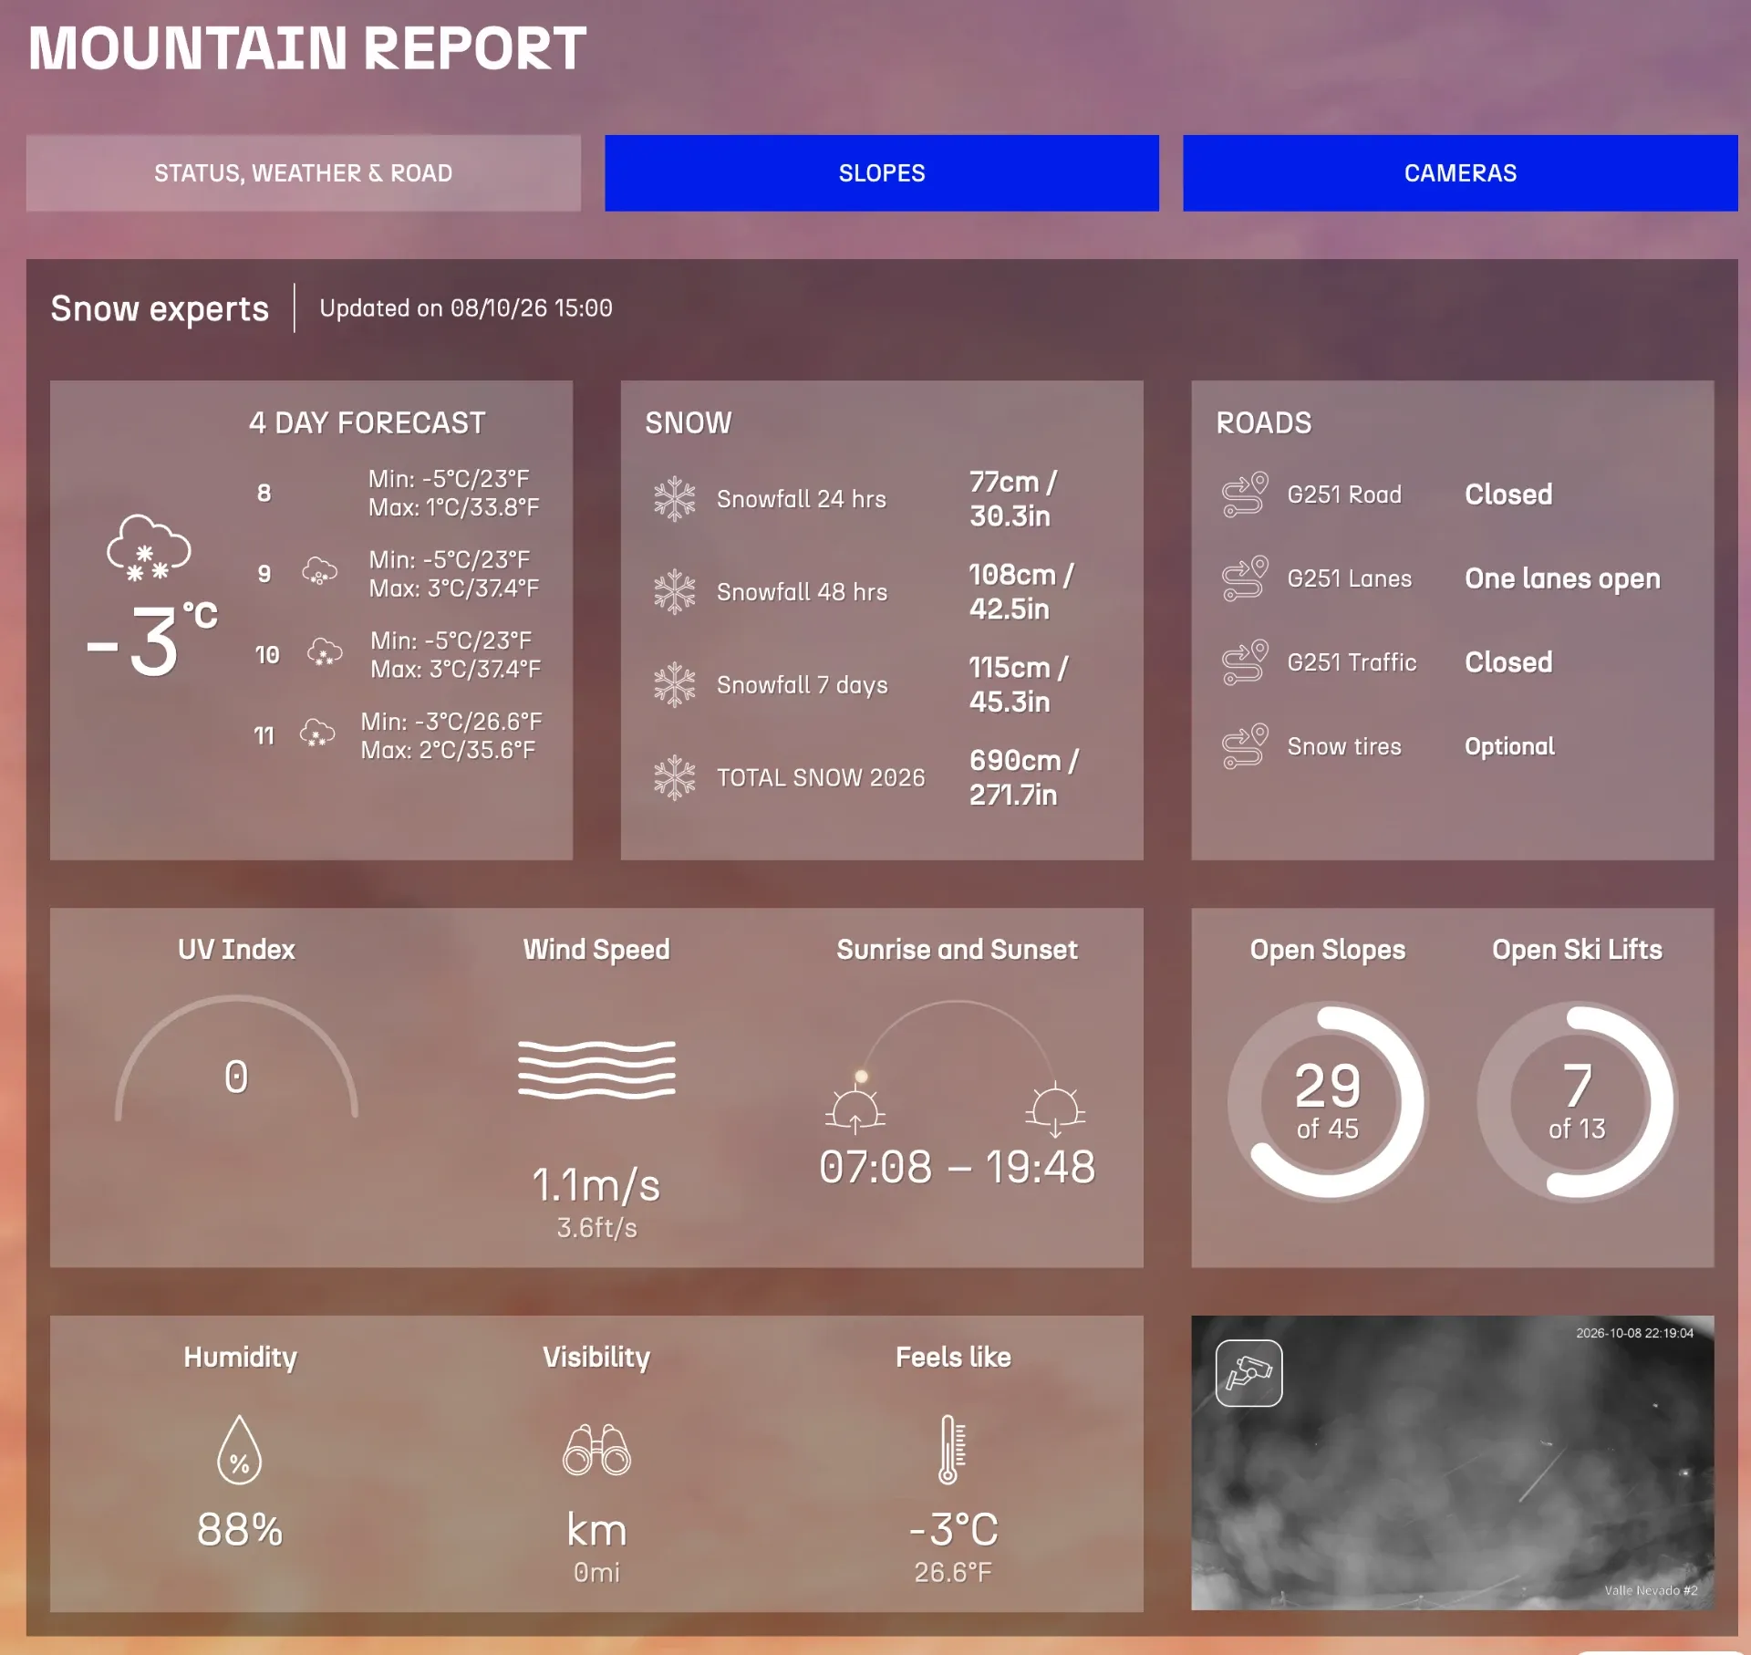Click the sun position arc over sunrise times

[x=956, y=1040]
